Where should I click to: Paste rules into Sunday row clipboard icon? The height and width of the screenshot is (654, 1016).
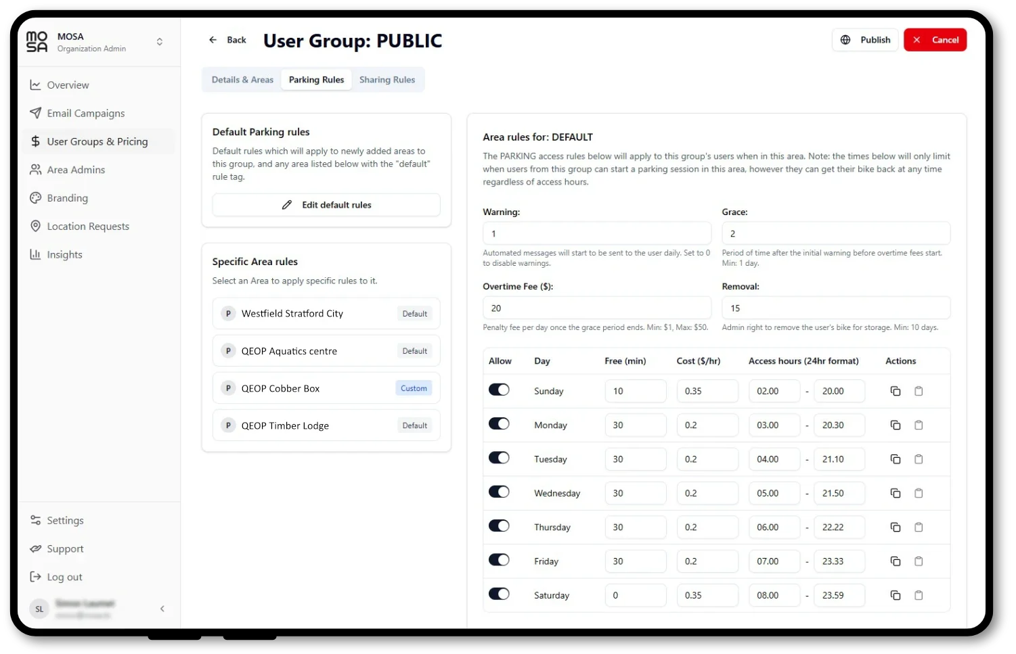[x=919, y=391]
